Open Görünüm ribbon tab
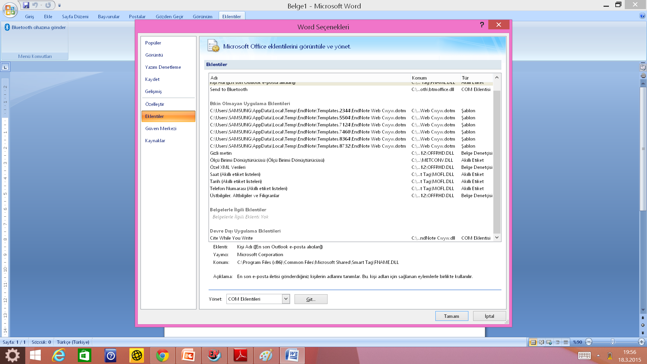647x364 pixels. tap(203, 17)
